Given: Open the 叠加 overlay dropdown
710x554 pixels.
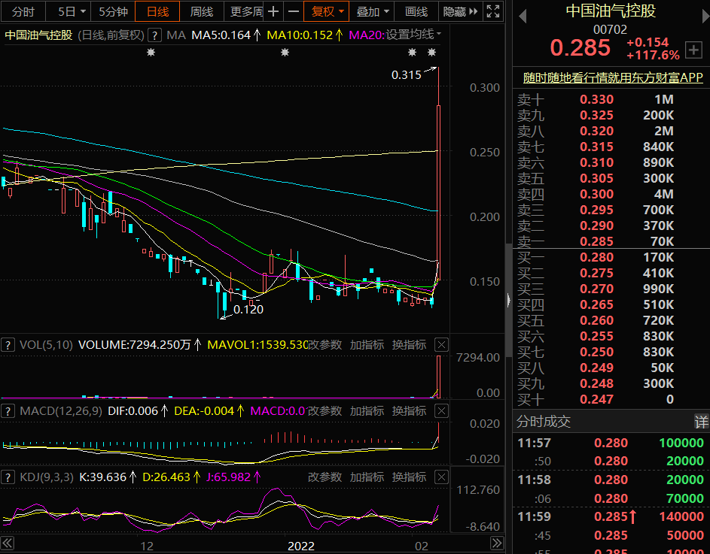Looking at the screenshot, I should [373, 11].
